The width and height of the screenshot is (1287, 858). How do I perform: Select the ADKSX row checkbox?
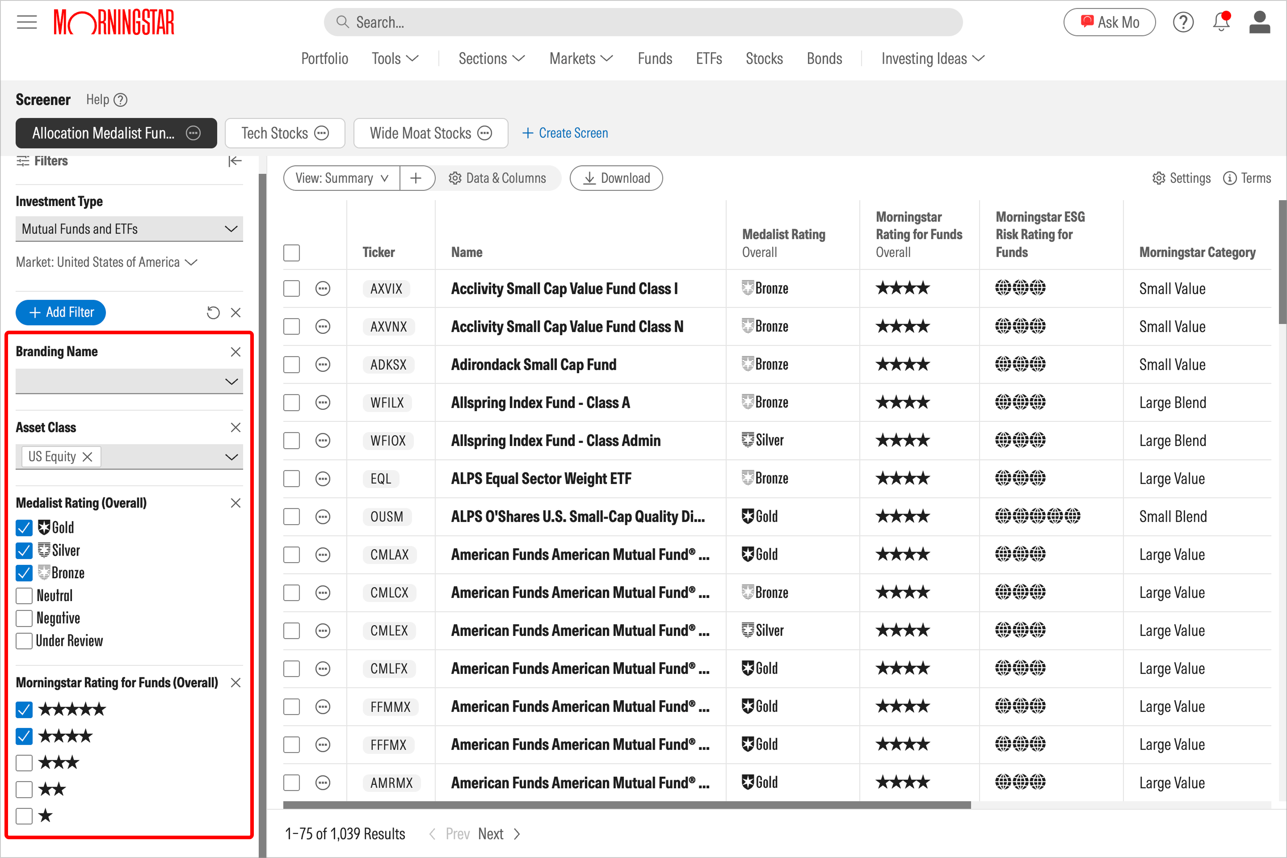tap(292, 365)
